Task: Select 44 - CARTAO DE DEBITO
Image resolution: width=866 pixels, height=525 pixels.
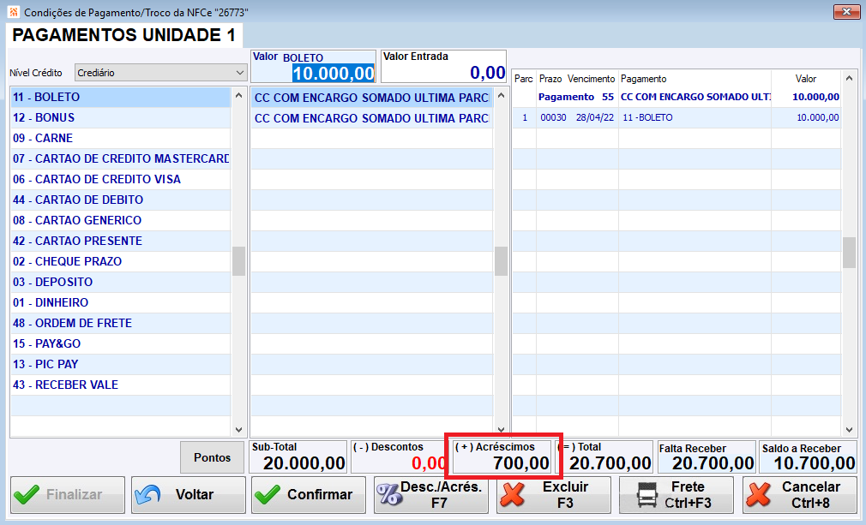Action: click(120, 200)
